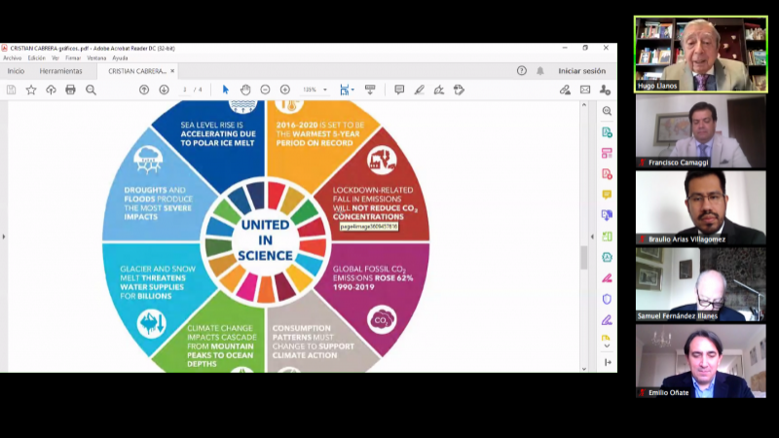Image resolution: width=779 pixels, height=438 pixels.
Task: Select Braulio Arias Villagomez video thumbnail
Action: point(700,207)
